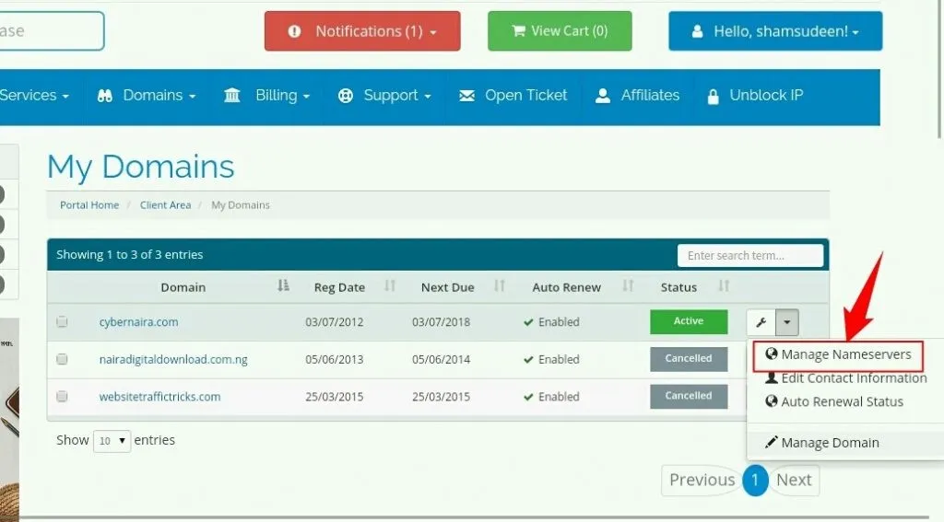Image resolution: width=944 pixels, height=522 pixels.
Task: Go to Portal Home breadcrumb
Action: tap(89, 205)
